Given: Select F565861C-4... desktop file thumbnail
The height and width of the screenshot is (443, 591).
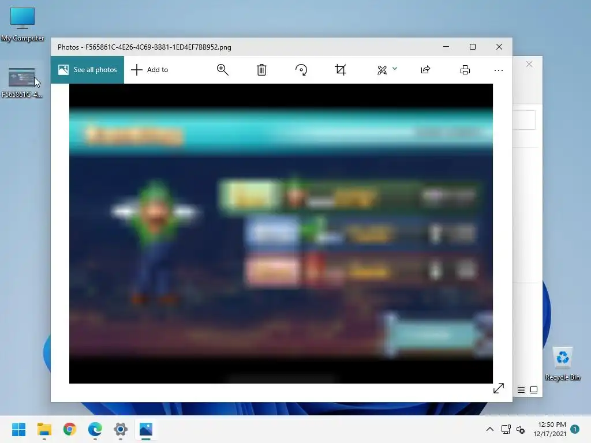Looking at the screenshot, I should pos(22,83).
